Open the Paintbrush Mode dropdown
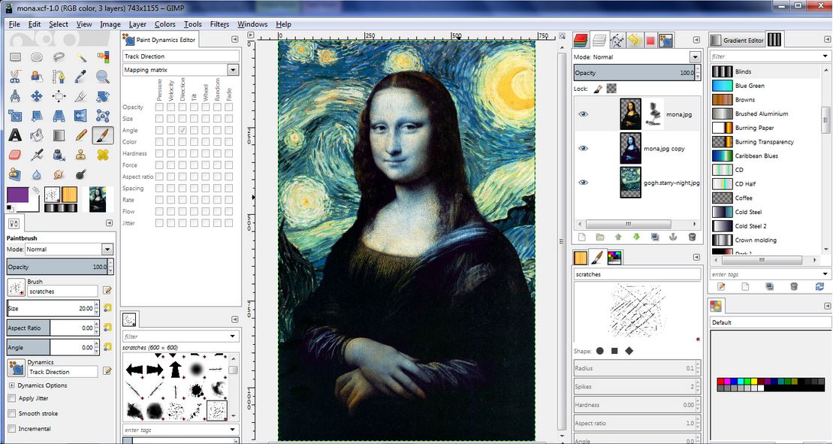 click(107, 249)
